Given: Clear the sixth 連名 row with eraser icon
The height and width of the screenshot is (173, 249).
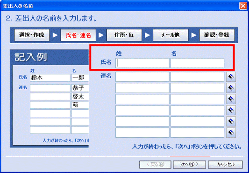Looking at the screenshot, I should 231,133.
